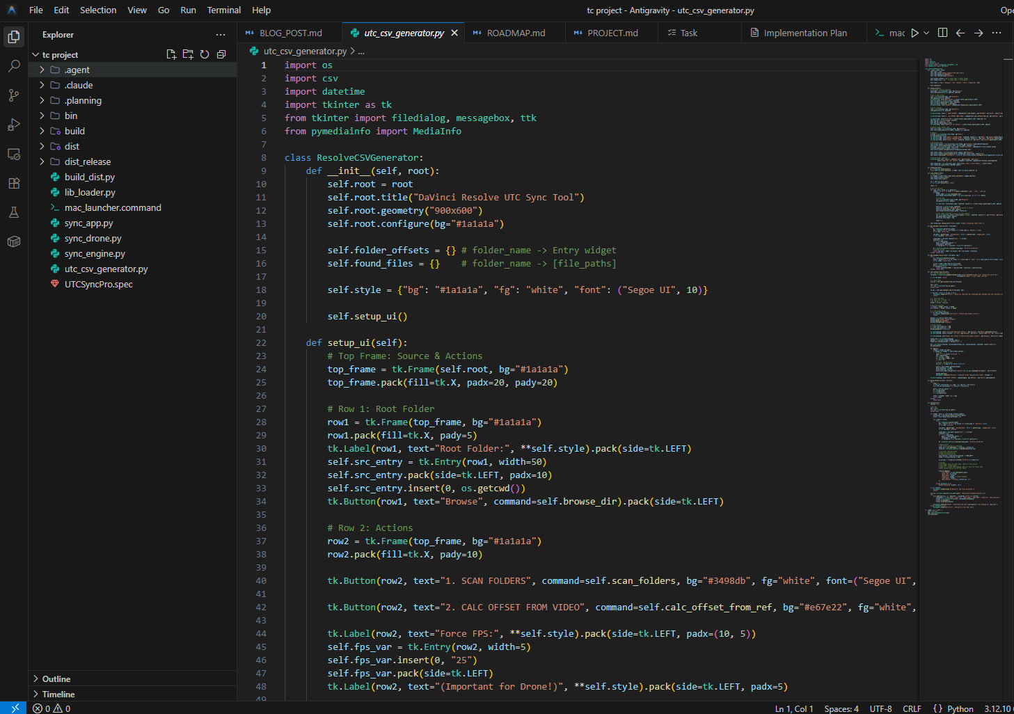The image size is (1014, 714).
Task: Expand the .planning folder
Action: click(x=83, y=100)
